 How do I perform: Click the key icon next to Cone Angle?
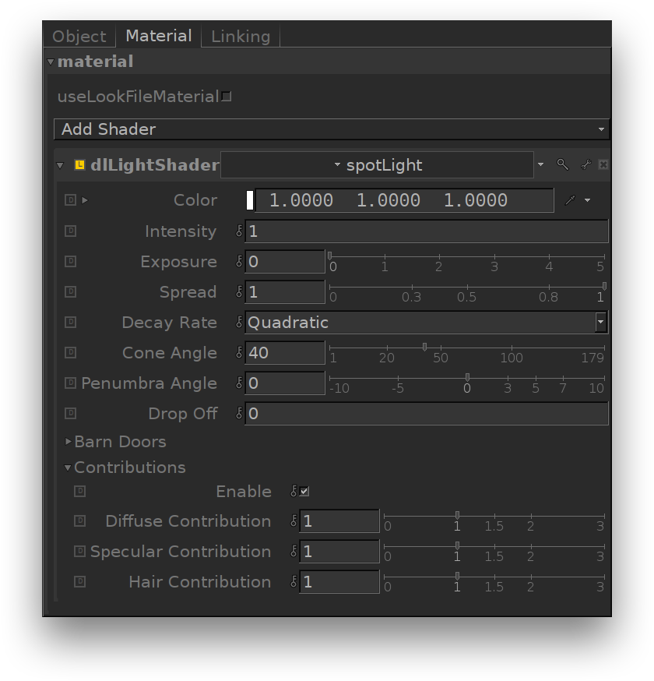[239, 353]
